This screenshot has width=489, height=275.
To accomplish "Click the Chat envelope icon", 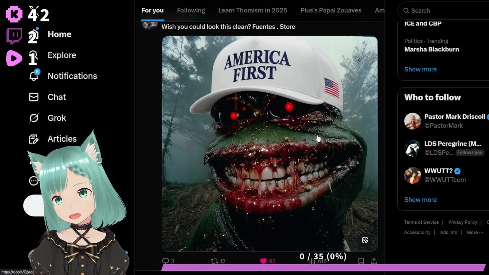I will point(34,97).
